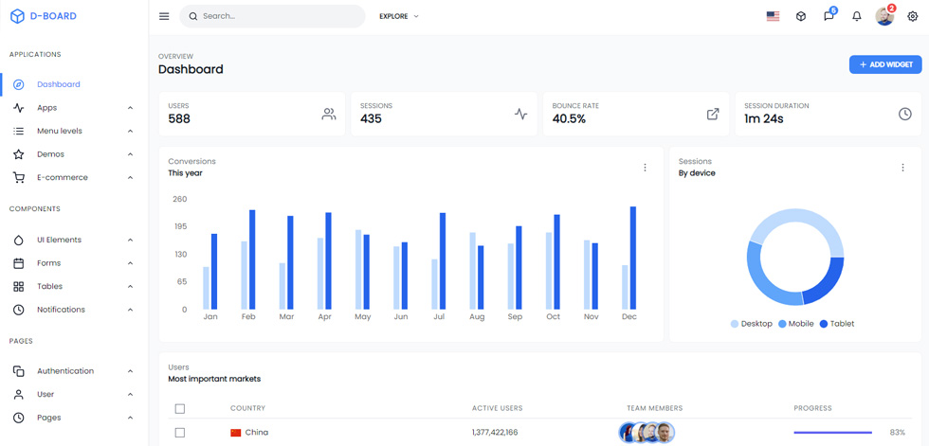Open Conversions chart three-dot menu
The height and width of the screenshot is (446, 929).
[646, 168]
